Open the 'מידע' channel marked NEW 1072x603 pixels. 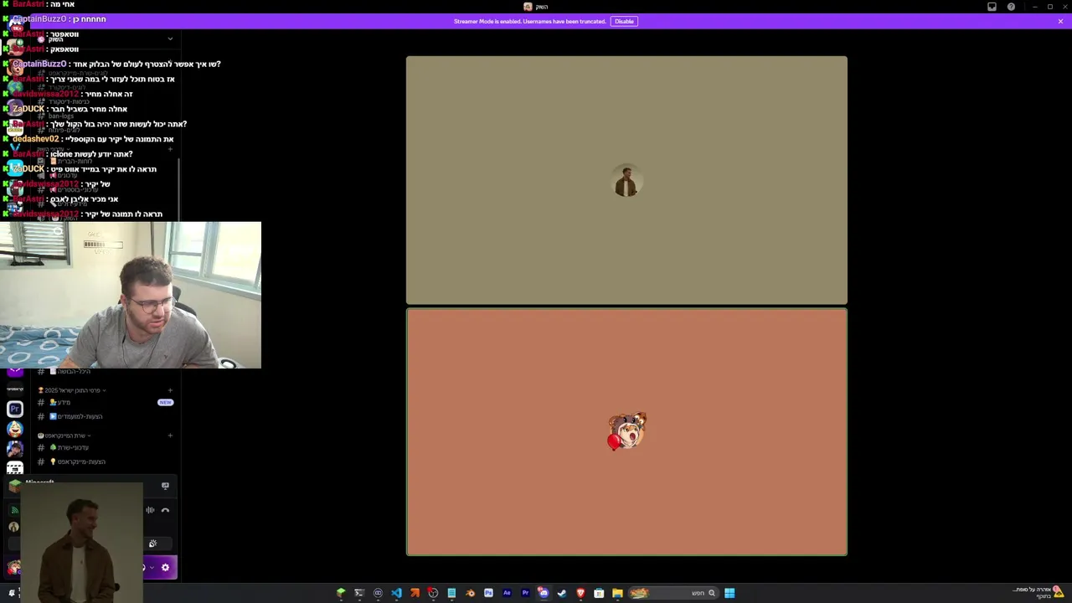tap(105, 402)
